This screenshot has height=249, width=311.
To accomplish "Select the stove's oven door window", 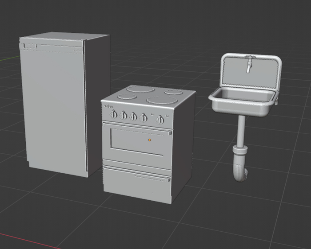I will (137, 141).
